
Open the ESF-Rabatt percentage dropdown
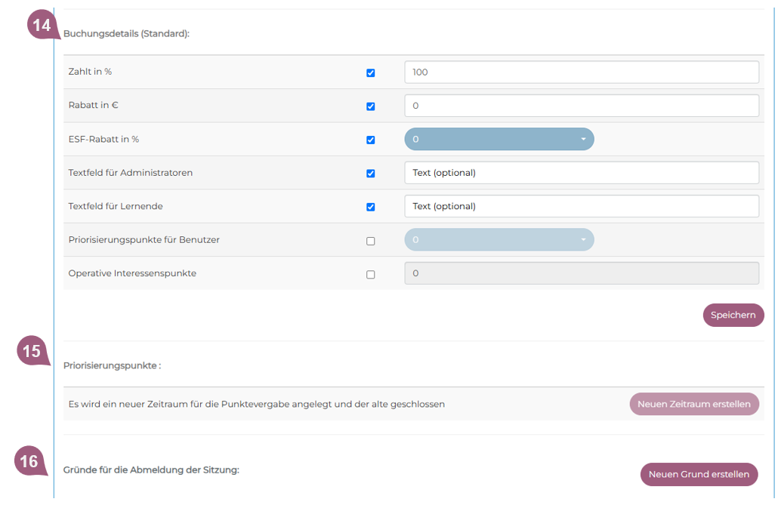coord(499,140)
